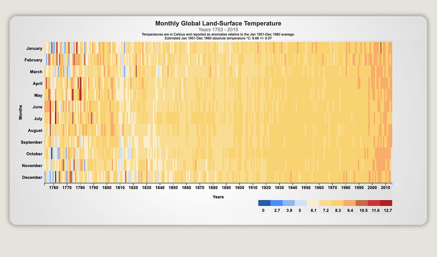Click the 2000 year tick label
The image size is (437, 257).
point(372,188)
